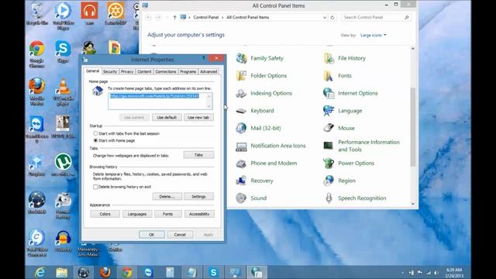Click volume icon in system tray
The image size is (496, 279).
tap(436, 273)
